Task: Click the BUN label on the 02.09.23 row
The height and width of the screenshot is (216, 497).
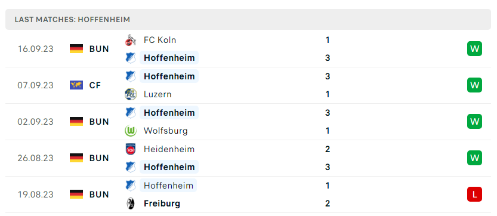Action: click(99, 122)
